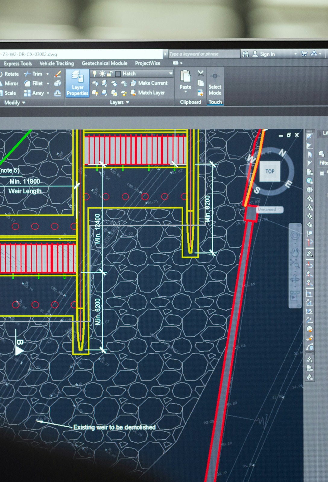
Task: Click the Steering Wheel navigation icon
Action: [295, 235]
